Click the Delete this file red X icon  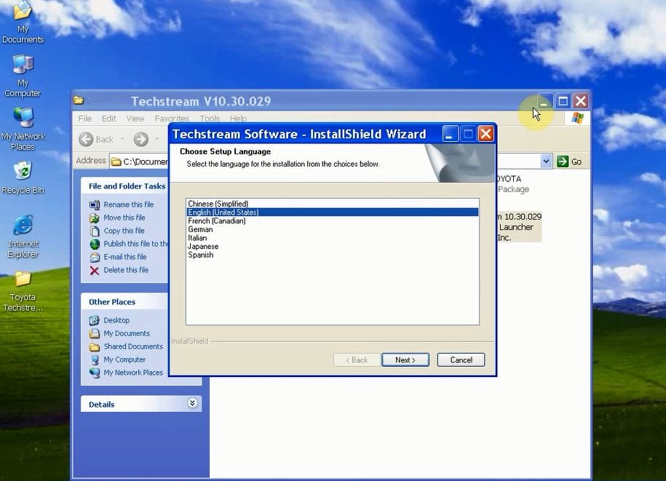click(95, 270)
